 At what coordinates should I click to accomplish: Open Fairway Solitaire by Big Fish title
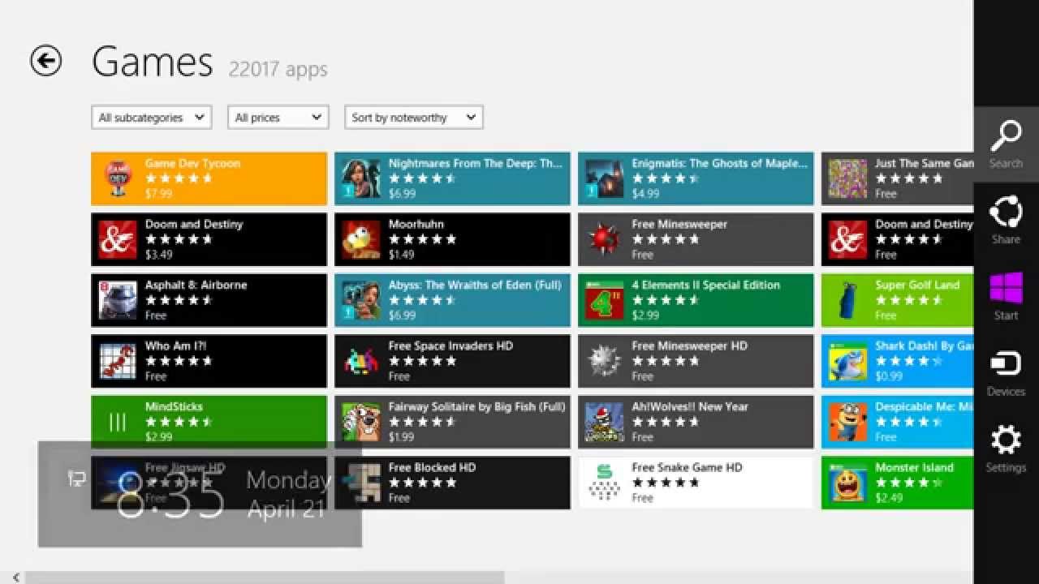(x=476, y=406)
